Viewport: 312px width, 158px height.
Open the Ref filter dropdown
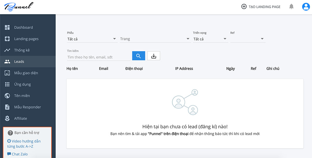[x=248, y=39]
